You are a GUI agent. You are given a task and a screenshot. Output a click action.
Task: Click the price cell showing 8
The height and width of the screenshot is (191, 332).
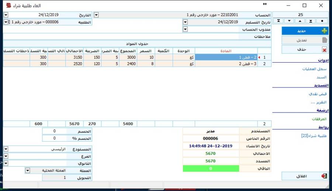[x=146, y=64]
